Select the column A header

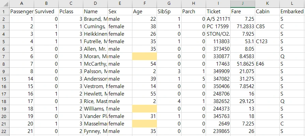pyautogui.click(x=21, y=3)
